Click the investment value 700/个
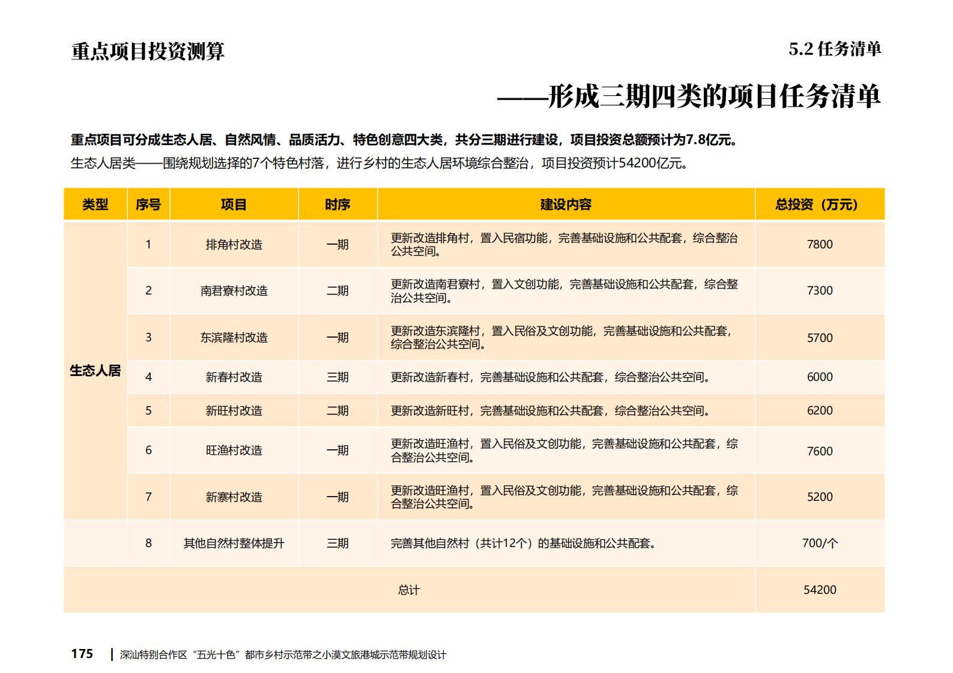This screenshot has width=953, height=673. [820, 543]
